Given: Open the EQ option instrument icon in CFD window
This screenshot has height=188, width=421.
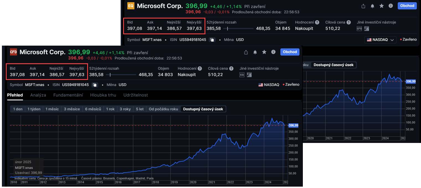Looking at the screenshot, I should [249, 75].
